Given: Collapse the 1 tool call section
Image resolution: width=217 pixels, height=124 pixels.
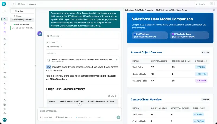Looking at the screenshot, I should 51,53.
